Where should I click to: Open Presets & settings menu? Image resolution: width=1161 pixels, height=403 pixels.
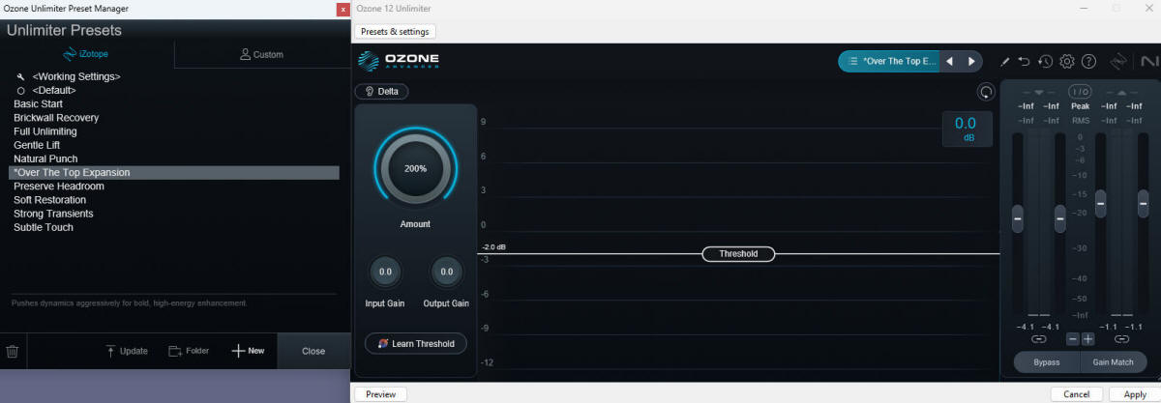click(x=396, y=32)
